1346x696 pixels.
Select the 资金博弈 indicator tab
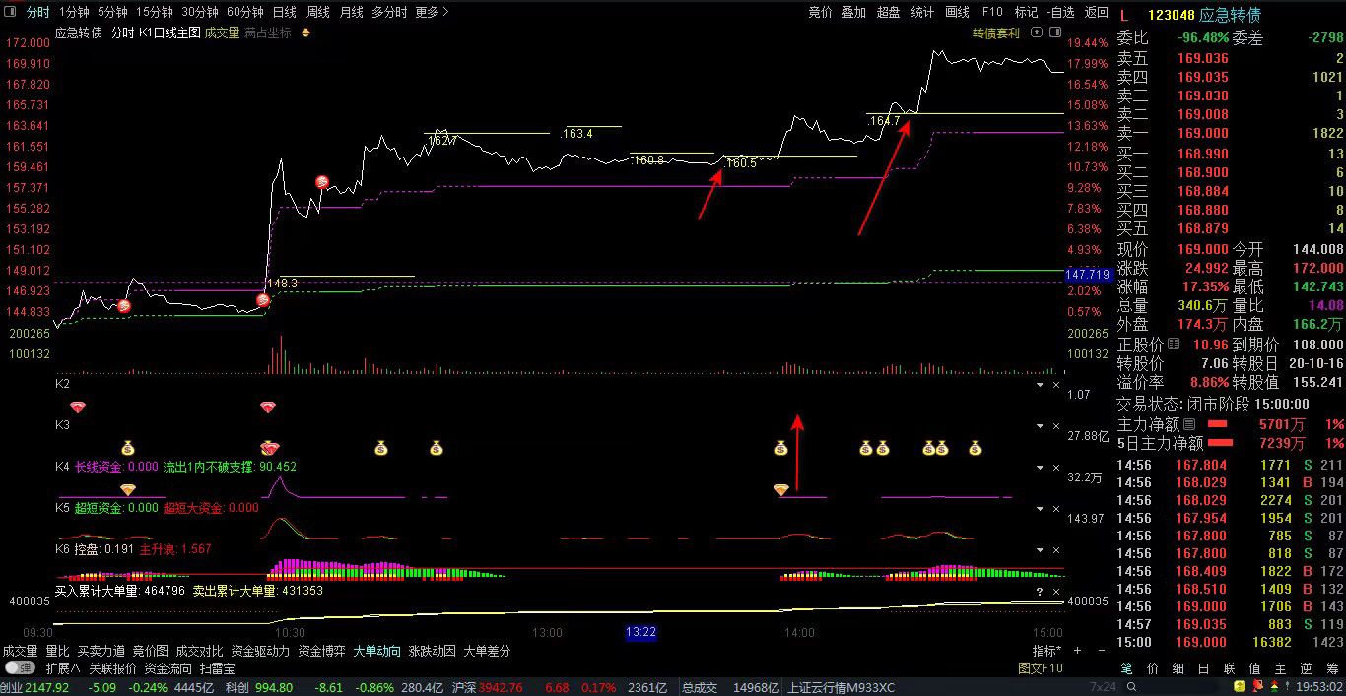(321, 651)
